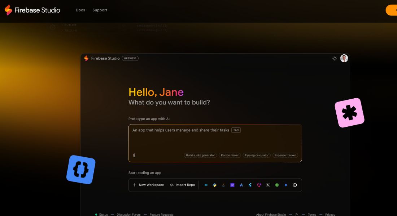Click 'What do you want to build?' text

169,102
